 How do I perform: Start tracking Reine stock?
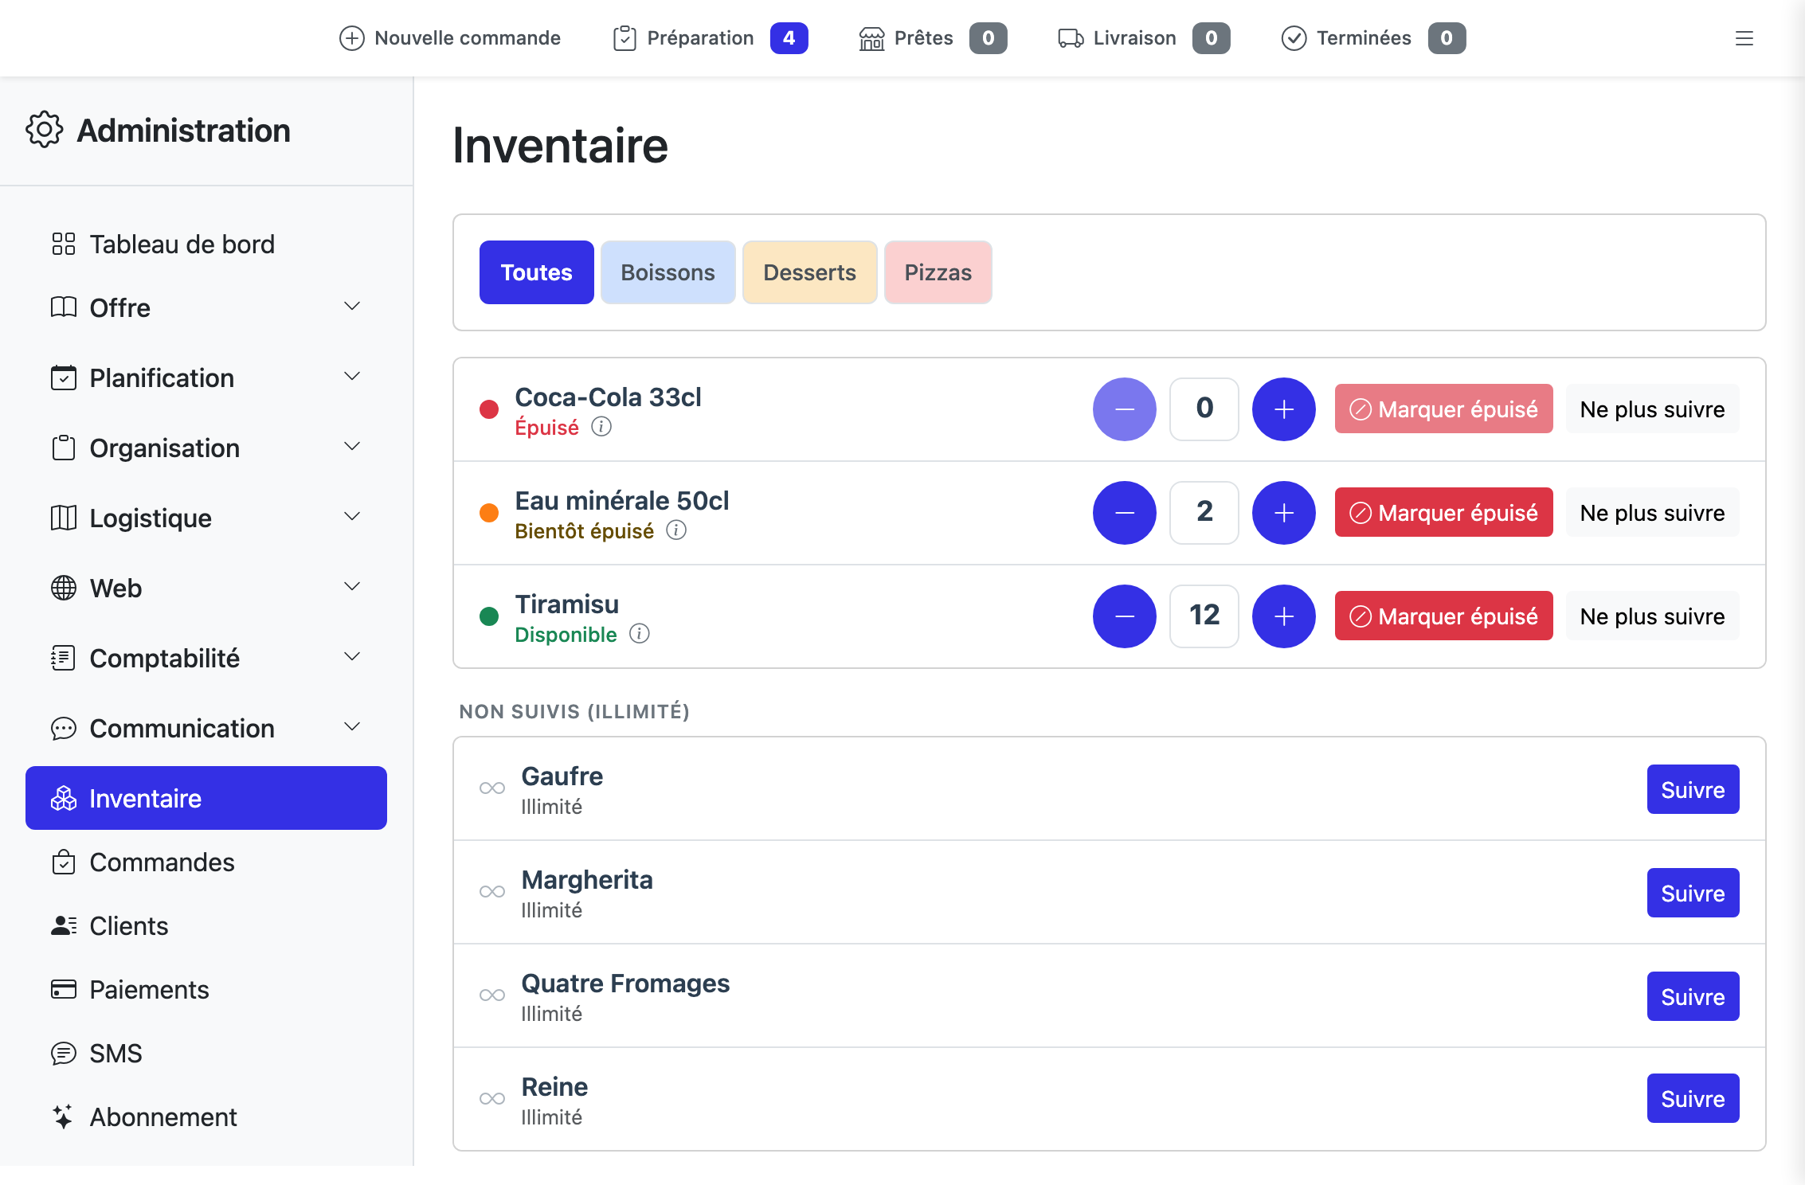pyautogui.click(x=1693, y=1098)
